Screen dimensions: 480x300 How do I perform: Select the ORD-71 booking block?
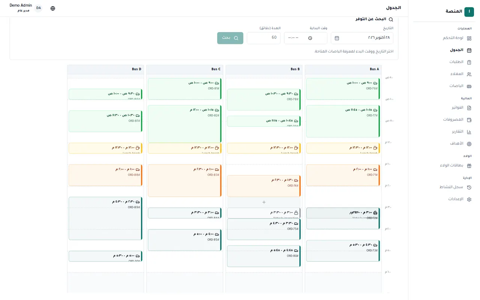click(x=343, y=175)
